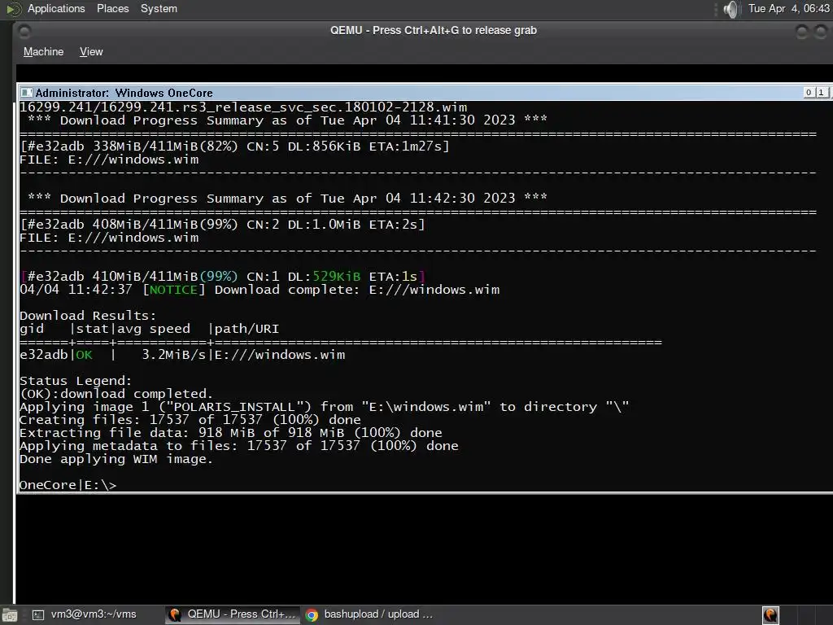Click the QEMU window menu button left of the title
This screenshot has width=833, height=625.
pyautogui.click(x=24, y=32)
